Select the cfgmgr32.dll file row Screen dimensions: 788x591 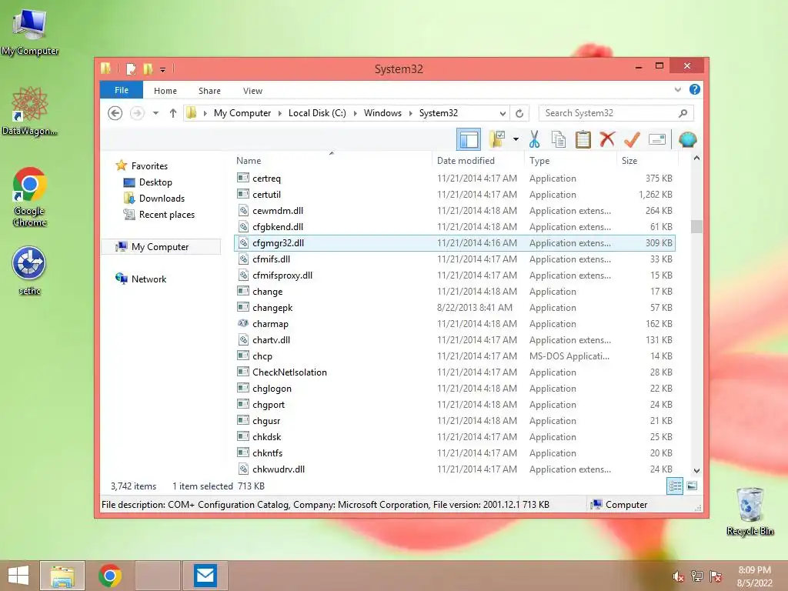click(455, 242)
